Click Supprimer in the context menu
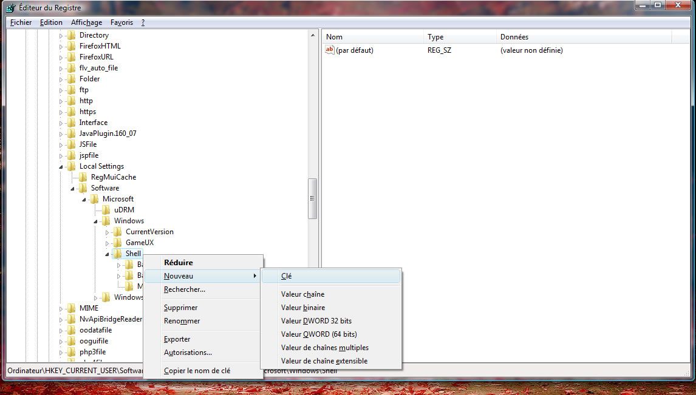Image resolution: width=696 pixels, height=395 pixels. 180,308
